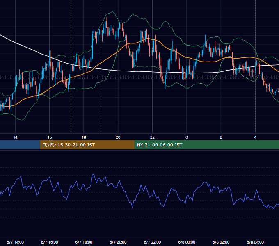Image resolution: width=279 pixels, height=246 pixels.
Task: Click the 6/7 22:00 label on indicator axis
Action: [x=152, y=242]
